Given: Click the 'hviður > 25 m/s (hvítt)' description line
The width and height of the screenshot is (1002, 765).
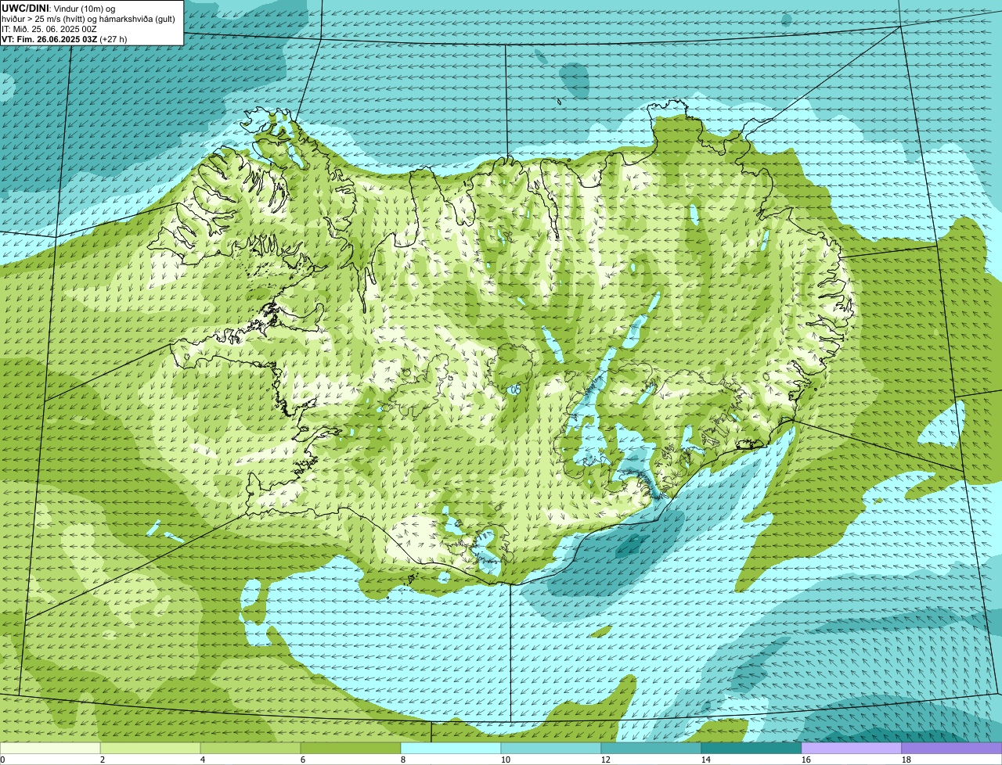Looking at the screenshot, I should coord(88,18).
